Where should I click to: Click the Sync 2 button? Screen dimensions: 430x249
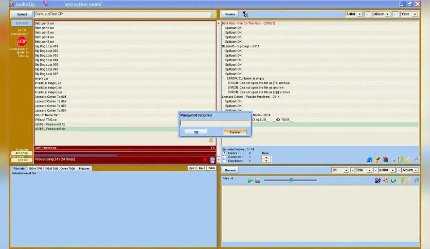coord(202,168)
